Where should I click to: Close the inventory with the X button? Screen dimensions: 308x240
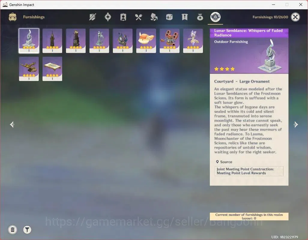pos(295,17)
